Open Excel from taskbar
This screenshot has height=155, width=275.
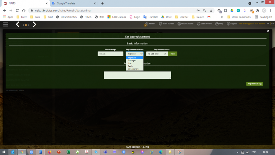[x=68, y=152]
